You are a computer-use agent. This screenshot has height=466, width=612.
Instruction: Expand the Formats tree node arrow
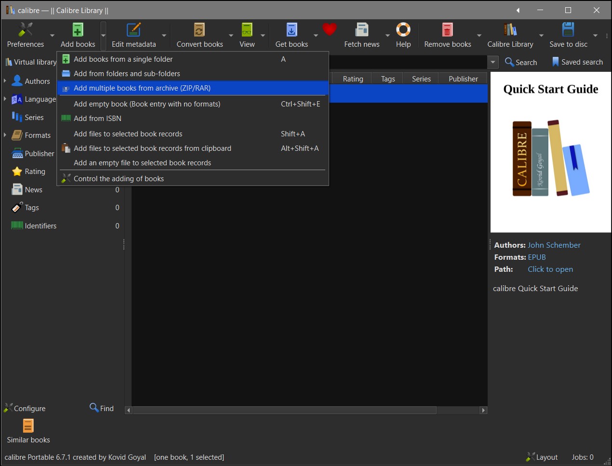[5, 135]
